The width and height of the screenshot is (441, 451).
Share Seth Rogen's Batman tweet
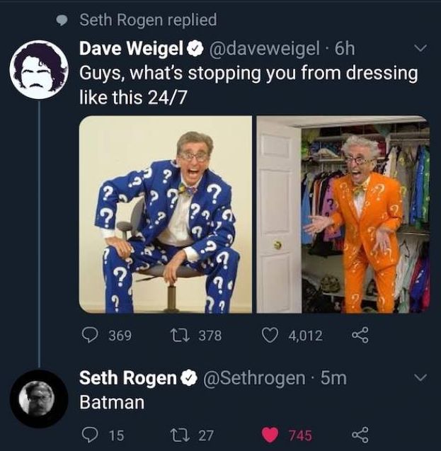tap(360, 435)
